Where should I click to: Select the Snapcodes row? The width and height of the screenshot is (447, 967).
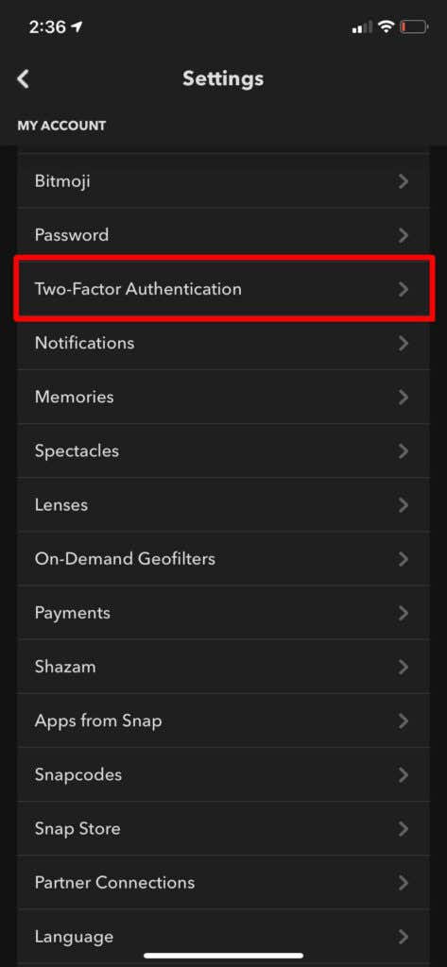click(x=223, y=774)
